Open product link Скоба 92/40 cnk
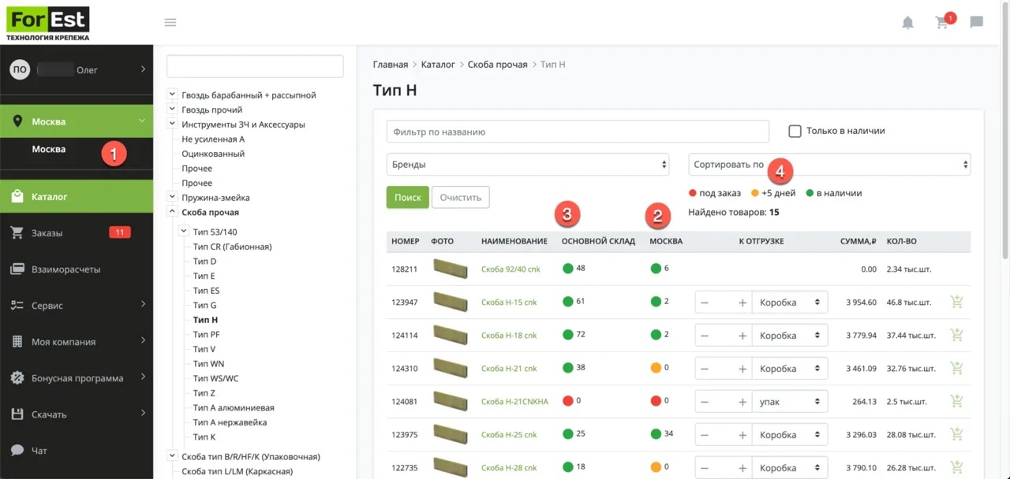This screenshot has width=1010, height=479. click(x=511, y=269)
